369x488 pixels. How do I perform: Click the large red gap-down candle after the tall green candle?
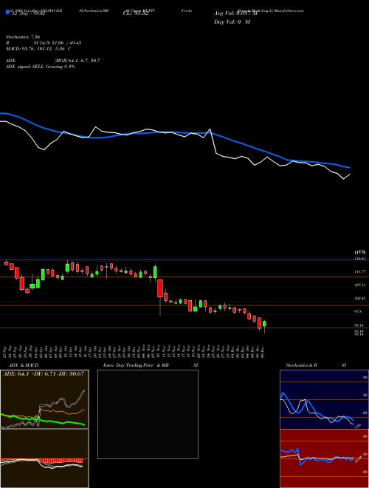160,288
